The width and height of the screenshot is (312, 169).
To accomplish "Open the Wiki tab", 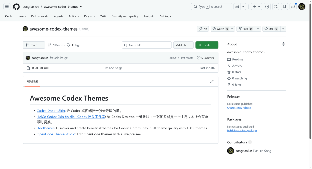I will coord(103,16).
